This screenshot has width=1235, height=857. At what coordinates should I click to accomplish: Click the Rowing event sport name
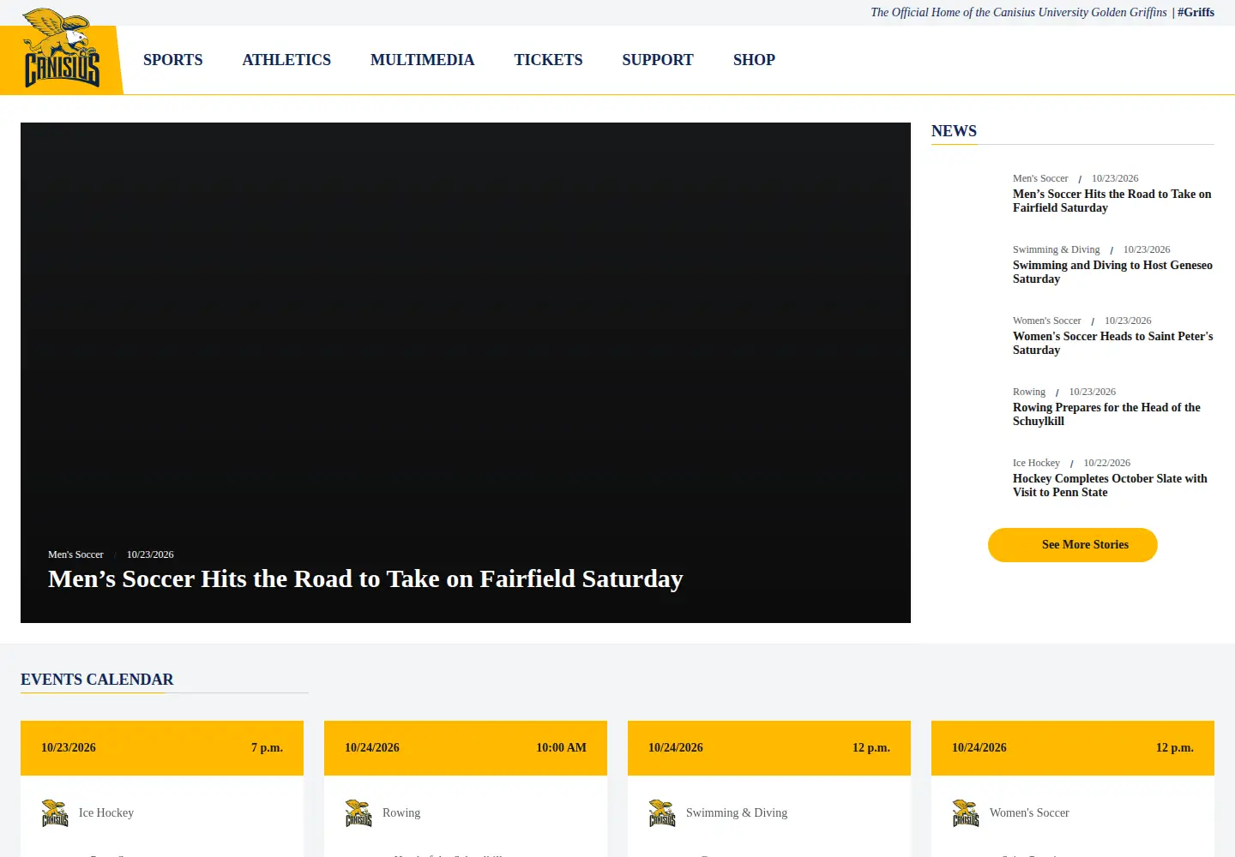401,812
